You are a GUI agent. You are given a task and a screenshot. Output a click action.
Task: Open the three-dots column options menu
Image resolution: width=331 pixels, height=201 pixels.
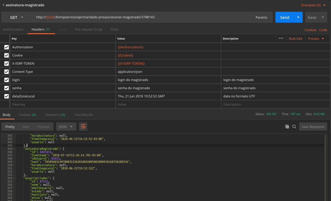coord(281,38)
